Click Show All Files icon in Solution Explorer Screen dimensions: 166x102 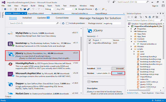[x=157, y=17]
